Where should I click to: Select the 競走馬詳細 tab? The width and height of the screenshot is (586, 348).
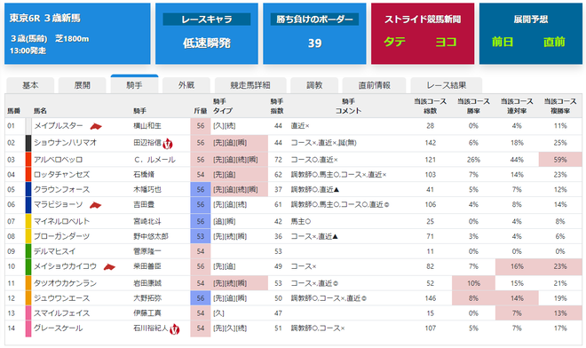(x=250, y=85)
